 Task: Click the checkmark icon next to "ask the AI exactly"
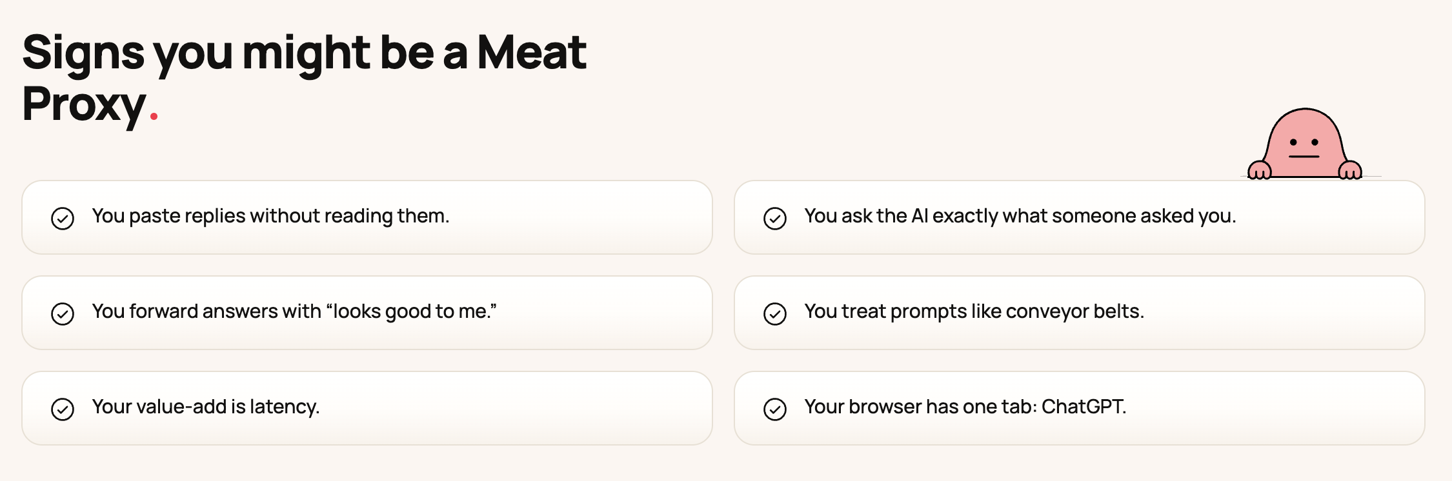pyautogui.click(x=775, y=219)
